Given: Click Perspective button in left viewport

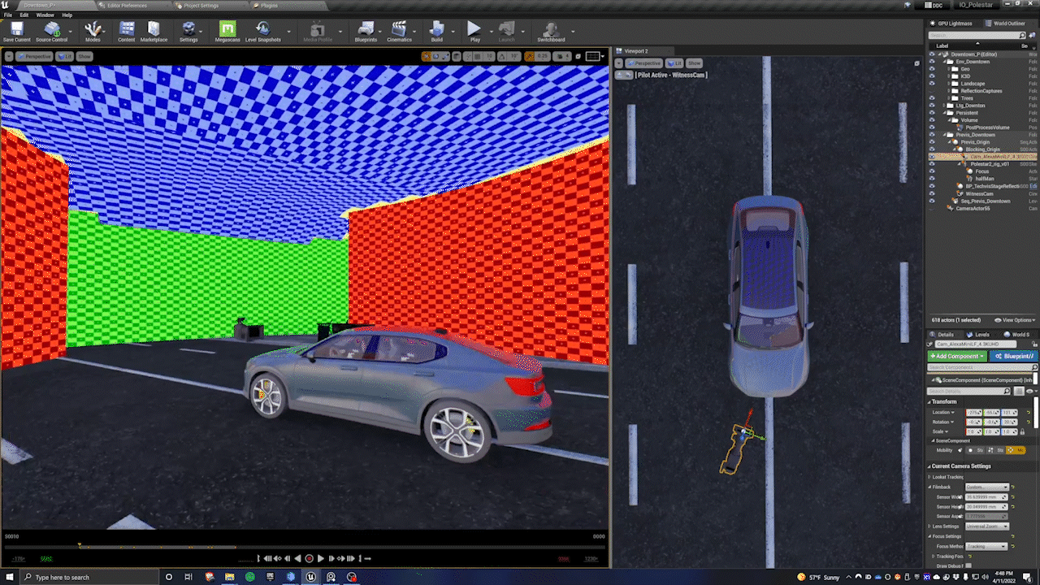Looking at the screenshot, I should 35,56.
